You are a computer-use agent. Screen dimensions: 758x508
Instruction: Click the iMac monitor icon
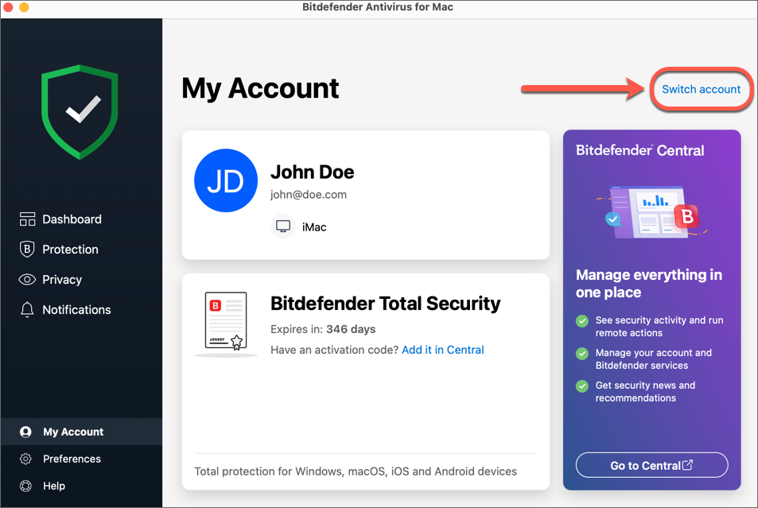[x=283, y=227]
